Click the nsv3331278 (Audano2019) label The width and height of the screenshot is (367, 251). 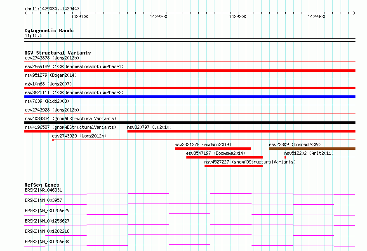[x=203, y=144]
